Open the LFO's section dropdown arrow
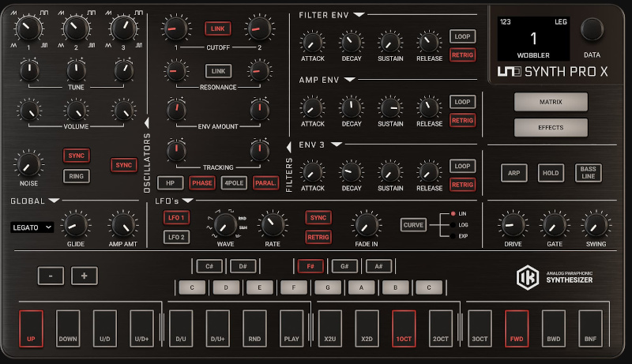 point(187,201)
